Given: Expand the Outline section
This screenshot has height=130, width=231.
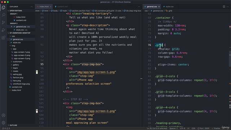Looking at the screenshot, I should 13,125.
